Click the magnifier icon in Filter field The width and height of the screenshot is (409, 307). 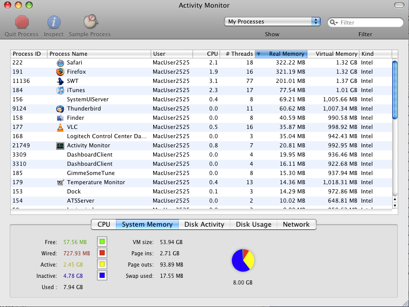point(333,23)
